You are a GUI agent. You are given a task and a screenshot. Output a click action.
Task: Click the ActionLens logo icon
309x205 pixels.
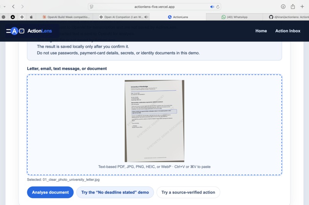(15, 31)
